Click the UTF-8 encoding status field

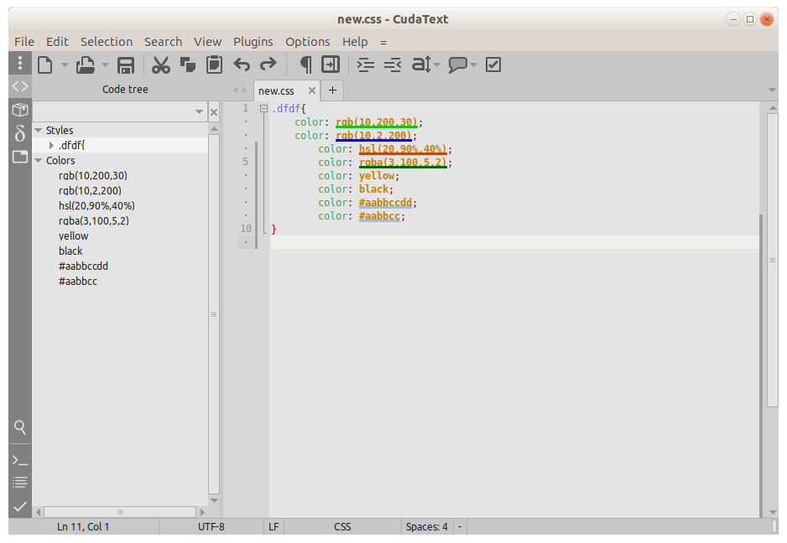211,527
